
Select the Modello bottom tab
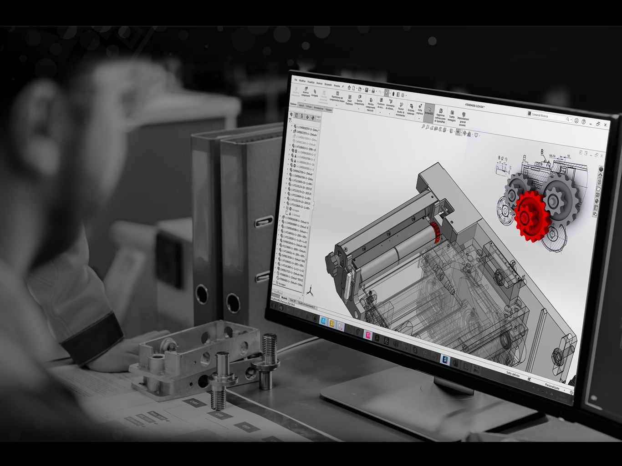[284, 298]
